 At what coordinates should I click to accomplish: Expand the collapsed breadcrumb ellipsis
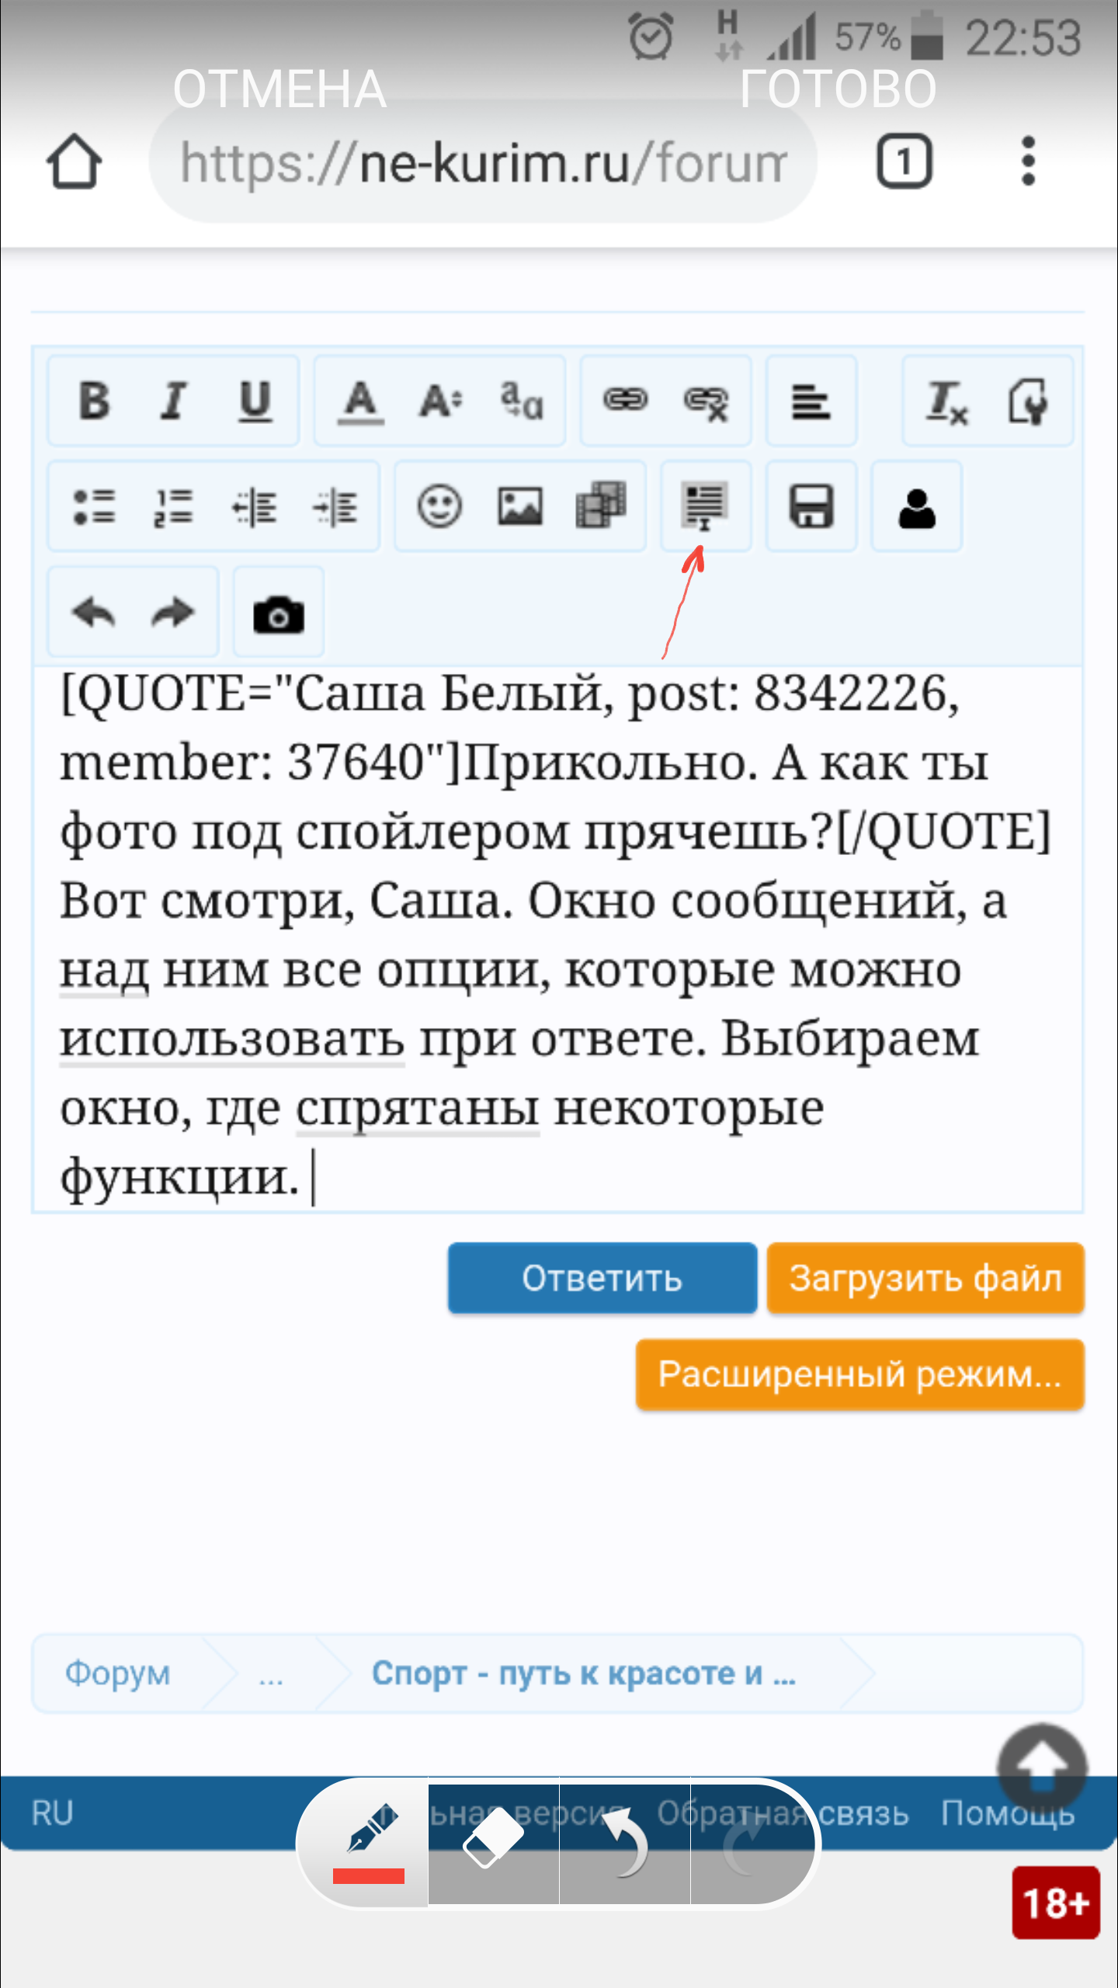[270, 1674]
